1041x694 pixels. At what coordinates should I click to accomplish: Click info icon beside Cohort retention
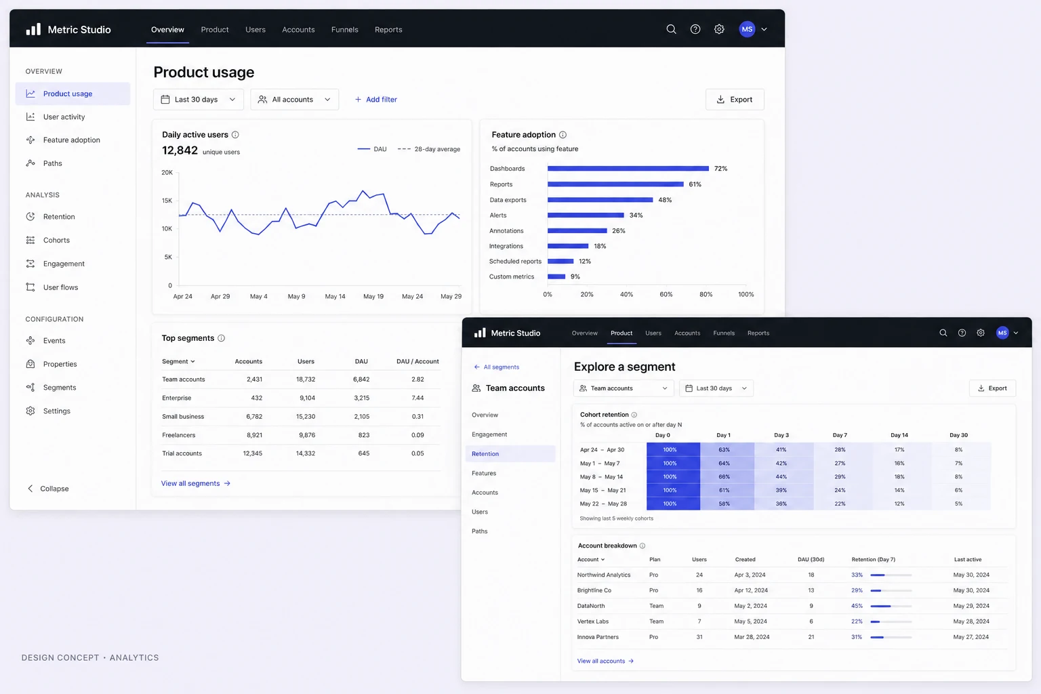pos(634,415)
